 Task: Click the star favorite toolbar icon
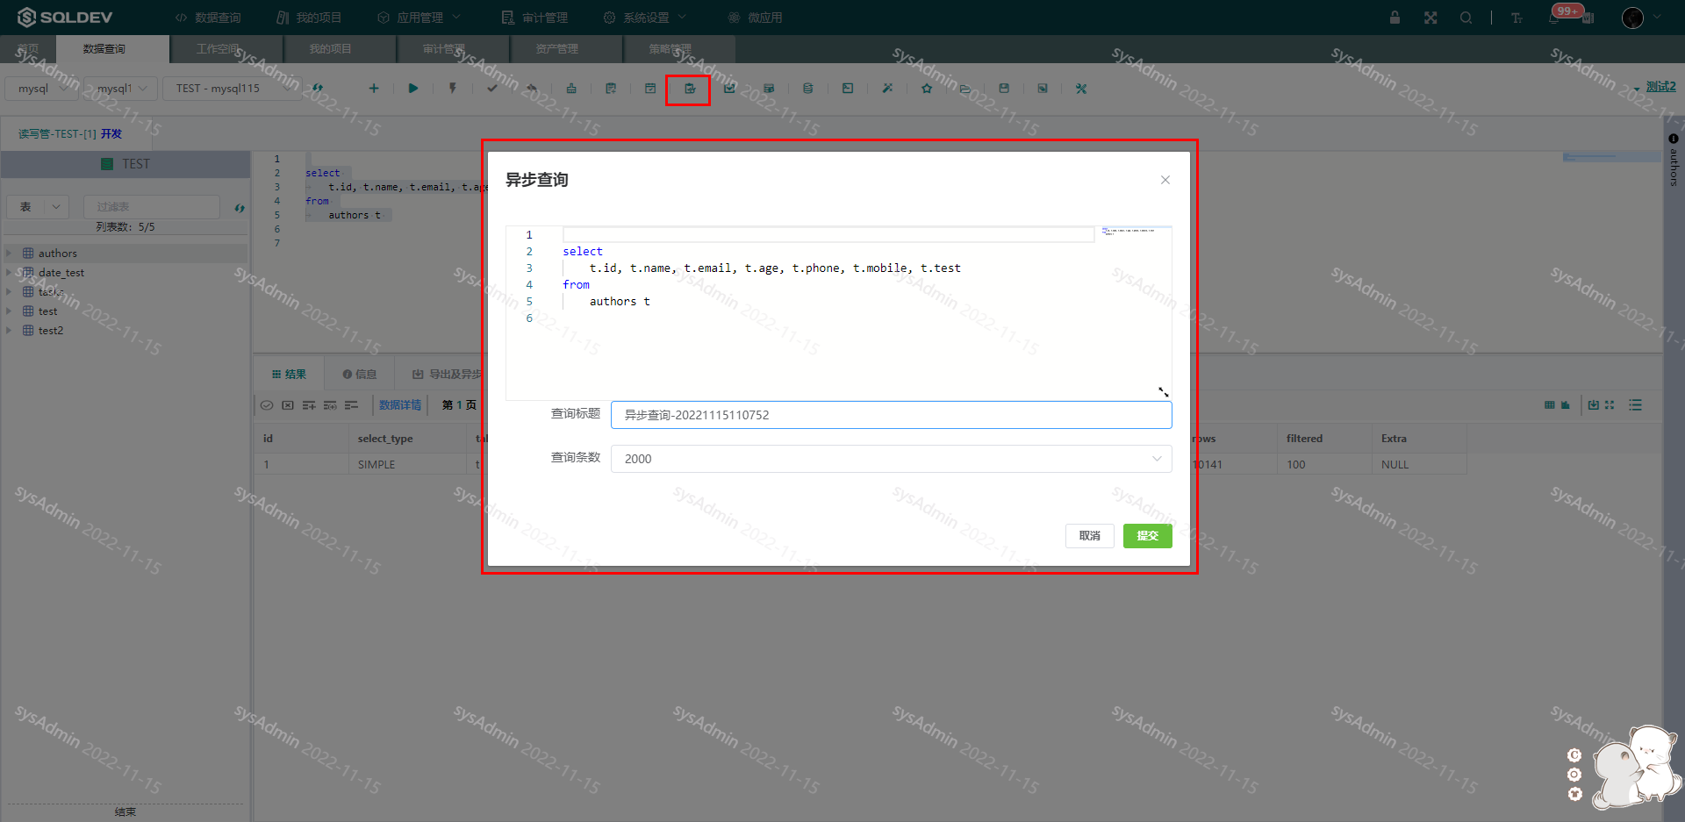pos(927,89)
